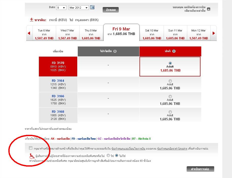This screenshot has height=178, width=232.
Task: Open the day dropdown showing 9
Action: 61,8
